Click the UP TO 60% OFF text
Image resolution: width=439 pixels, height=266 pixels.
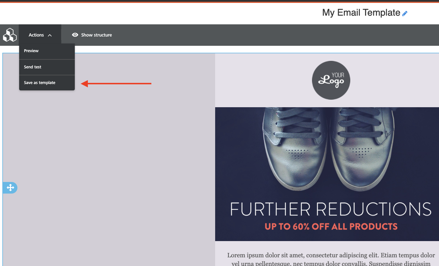[x=331, y=227]
